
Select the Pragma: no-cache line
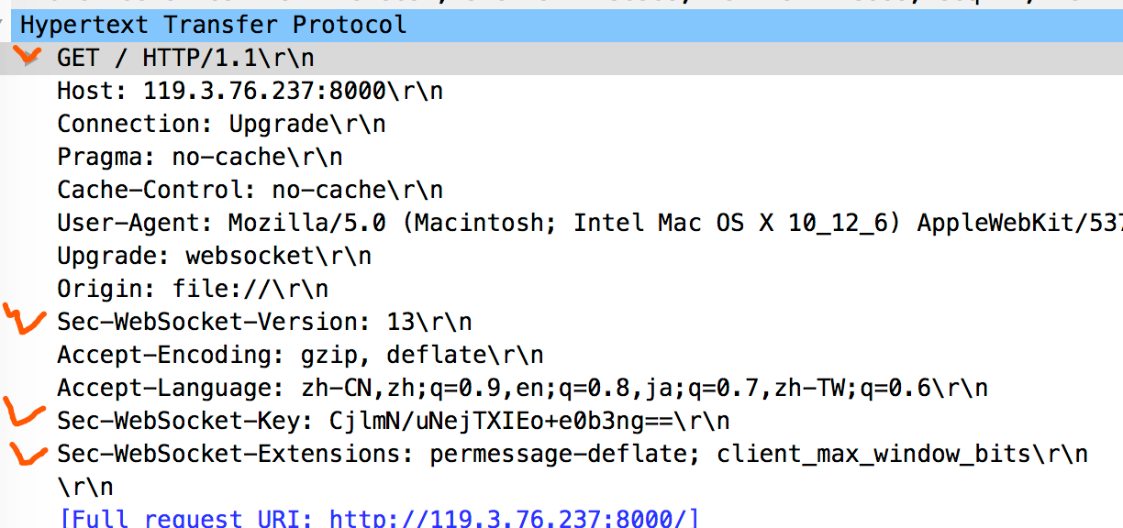point(200,157)
